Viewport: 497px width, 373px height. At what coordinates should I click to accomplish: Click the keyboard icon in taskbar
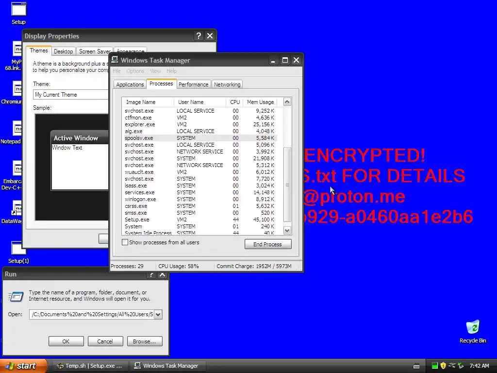tap(416, 366)
